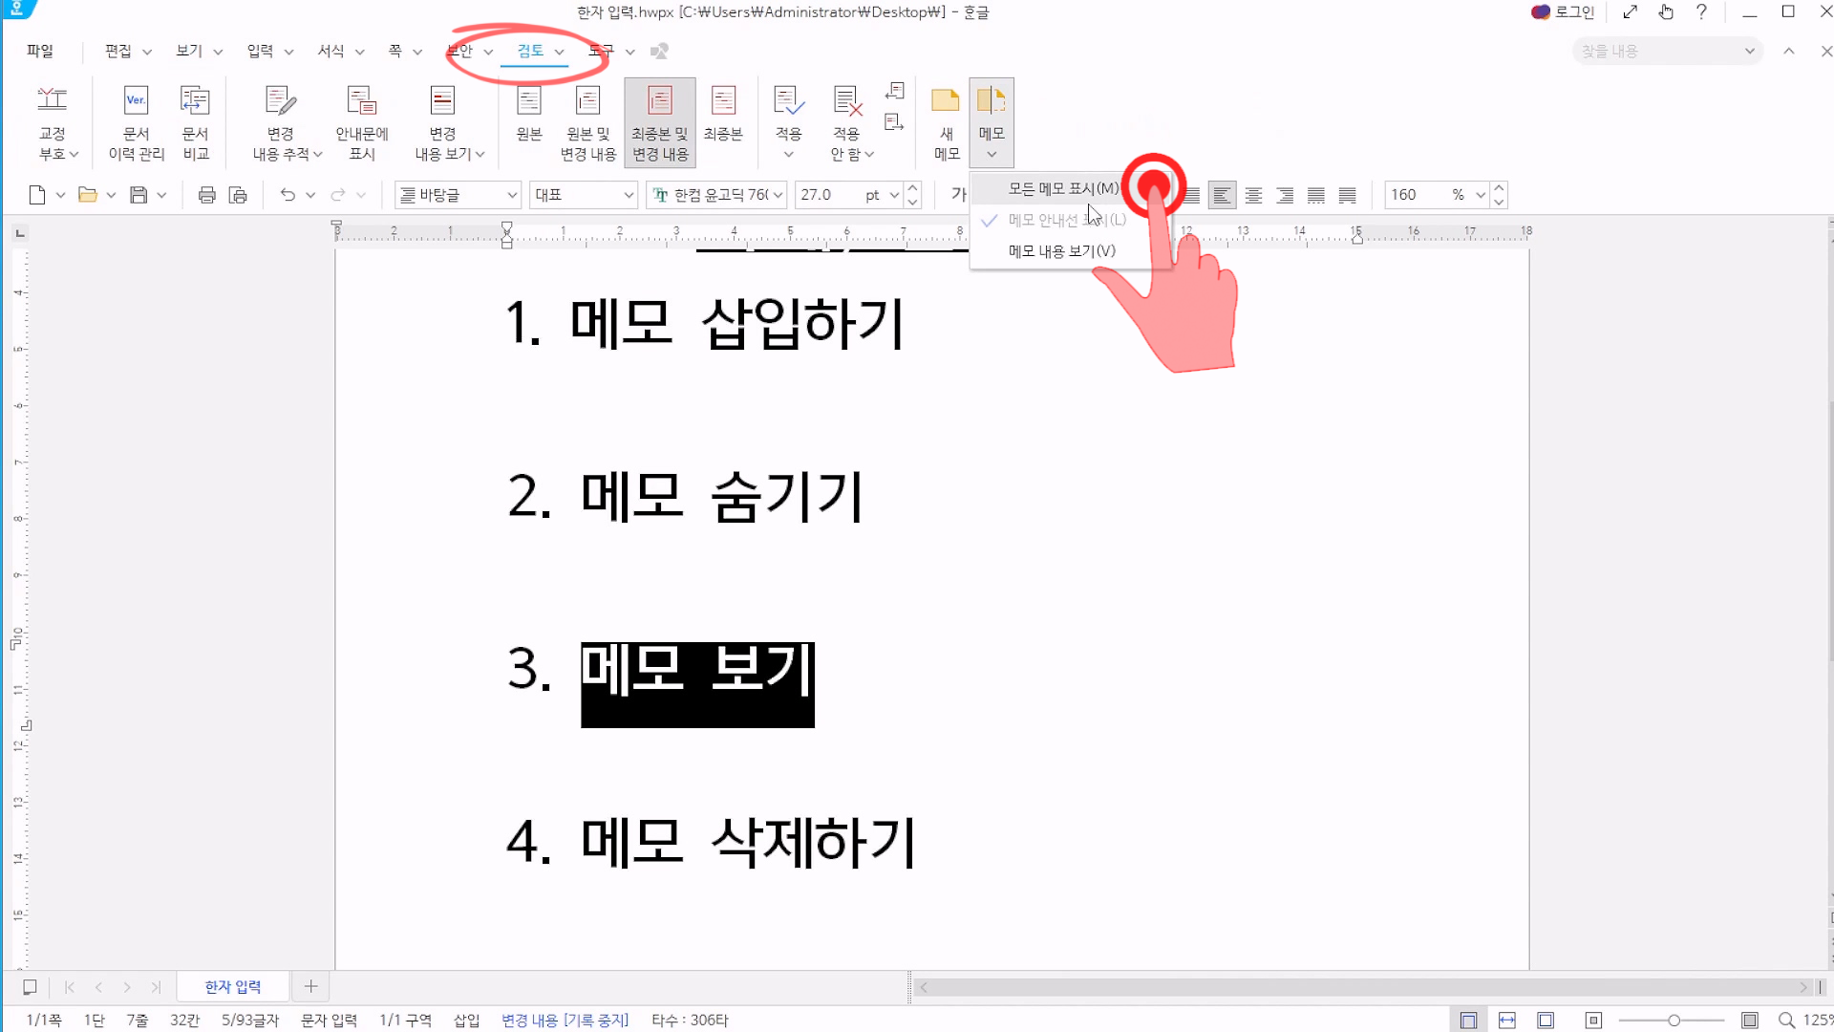Open the 서식 menu tab
This screenshot has width=1834, height=1032.
point(331,51)
